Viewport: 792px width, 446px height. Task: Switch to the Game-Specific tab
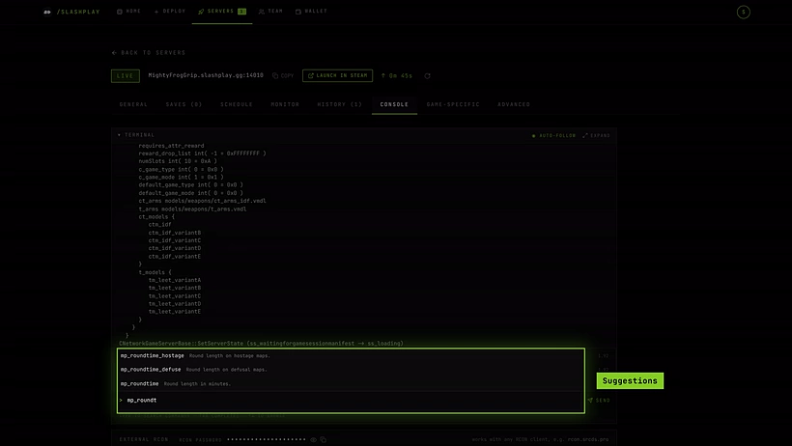pos(453,104)
